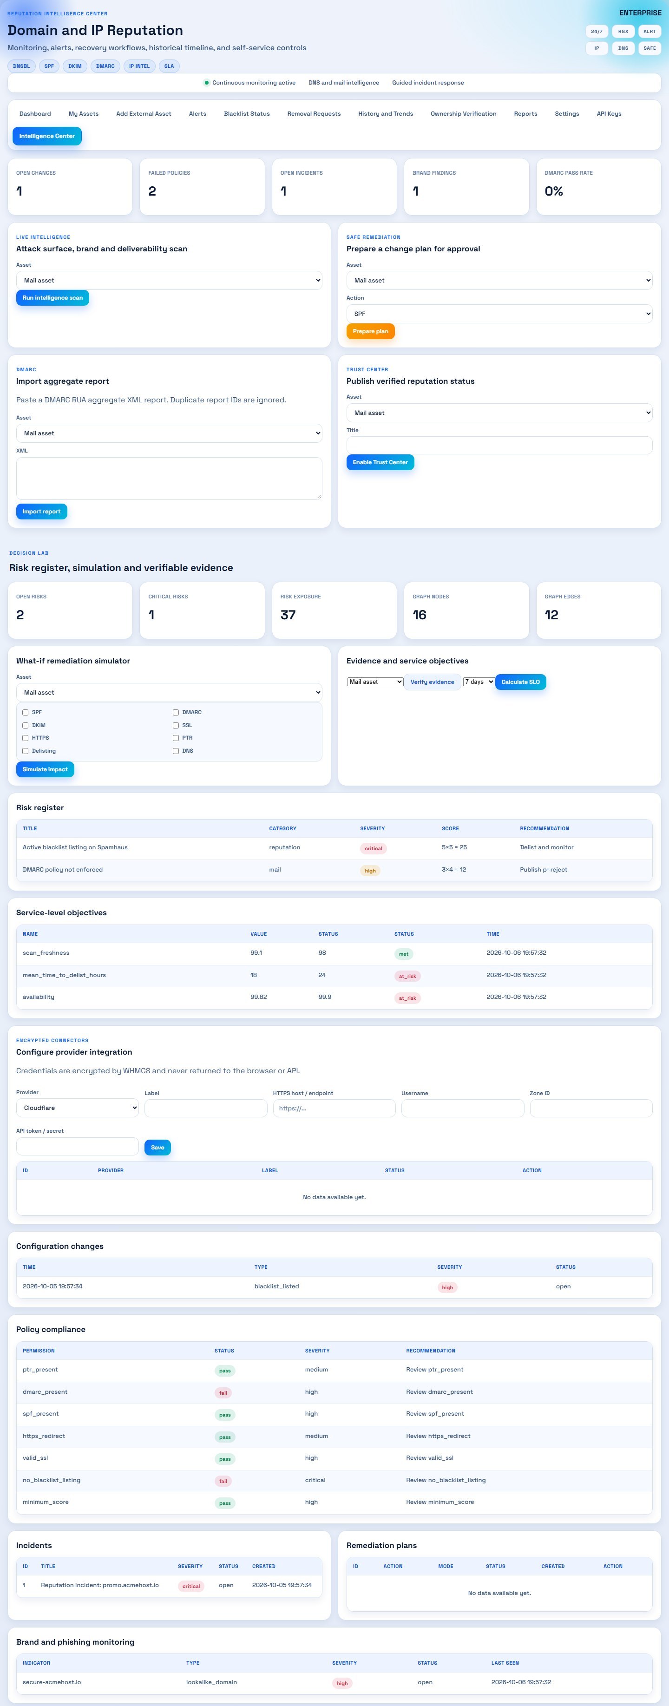Click the Import report button
Viewport: 669px width, 1706px height.
(42, 511)
